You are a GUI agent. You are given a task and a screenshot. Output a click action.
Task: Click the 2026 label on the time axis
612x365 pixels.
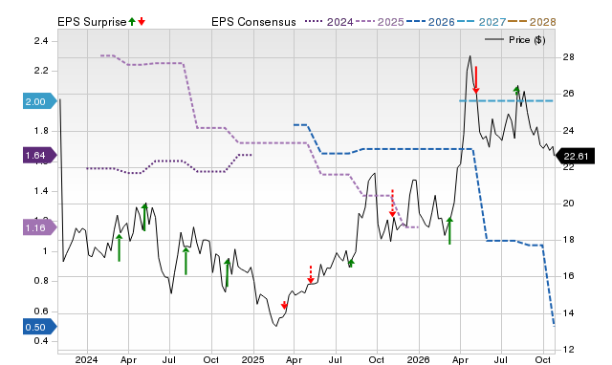pyautogui.click(x=419, y=359)
